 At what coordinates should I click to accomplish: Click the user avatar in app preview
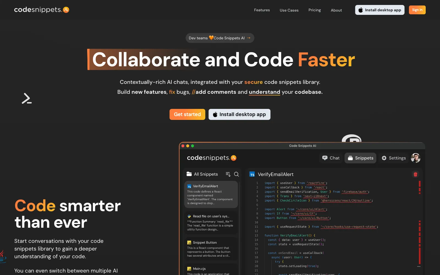[x=416, y=158]
